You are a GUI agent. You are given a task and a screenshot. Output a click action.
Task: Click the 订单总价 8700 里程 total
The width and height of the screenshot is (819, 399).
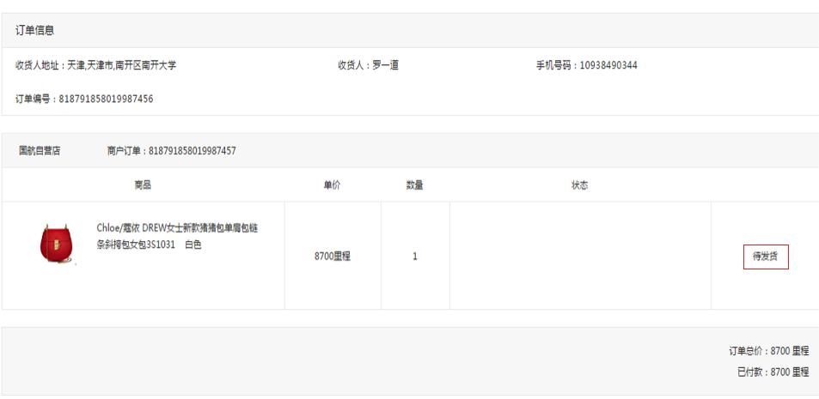click(x=769, y=351)
